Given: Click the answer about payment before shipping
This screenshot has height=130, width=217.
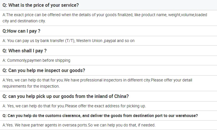Looking at the screenshot, I should (37, 60).
